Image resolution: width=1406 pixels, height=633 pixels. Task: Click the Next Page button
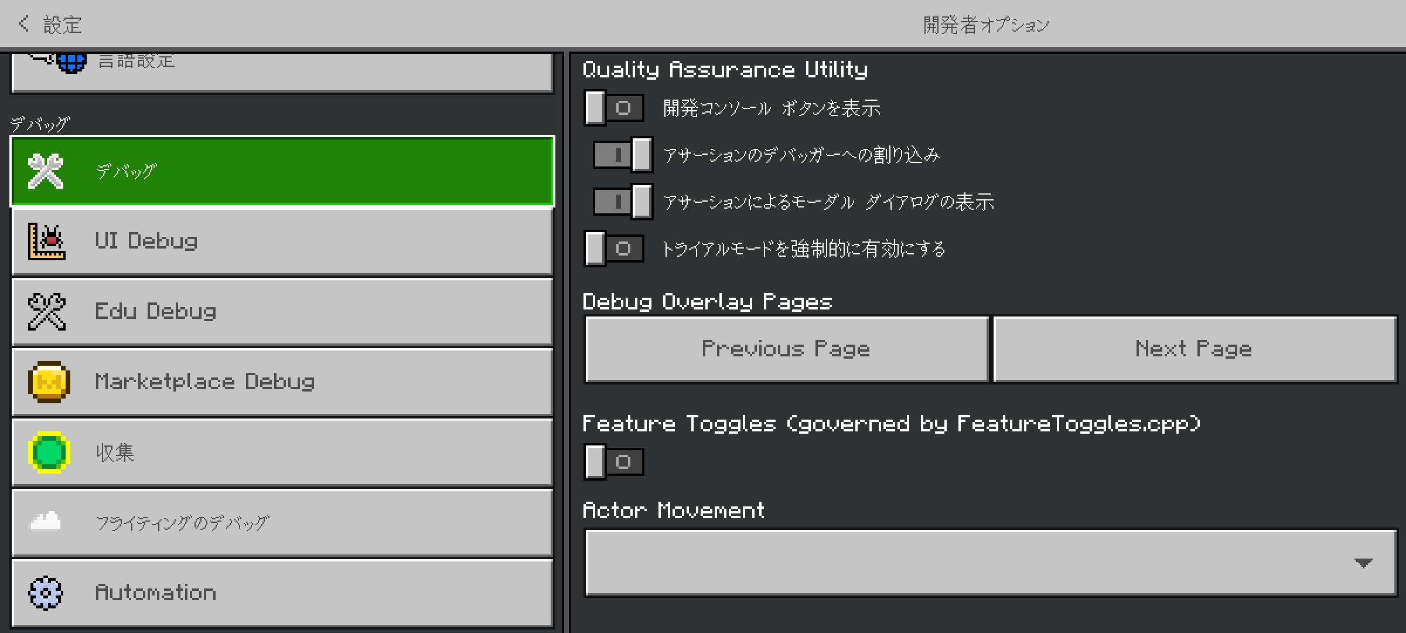point(1194,349)
